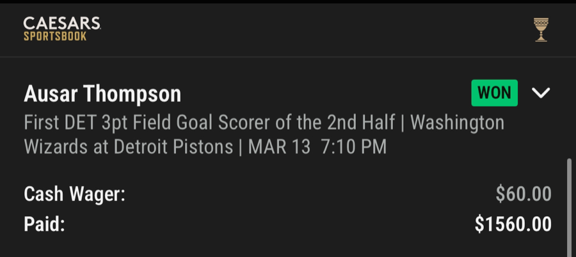Click the white CAESARS wordmark text

pos(62,24)
